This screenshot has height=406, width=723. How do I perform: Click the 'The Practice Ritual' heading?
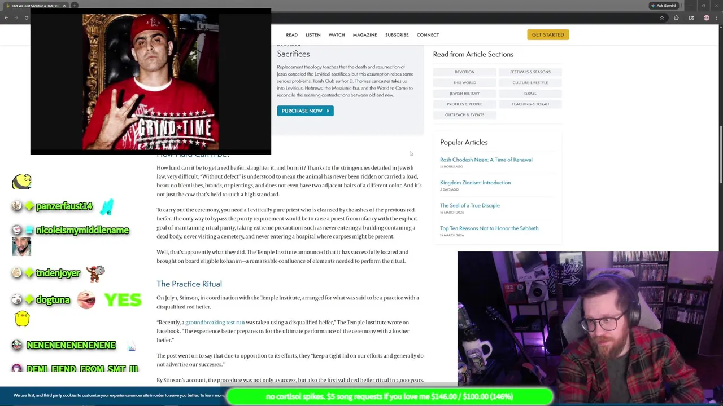click(189, 284)
